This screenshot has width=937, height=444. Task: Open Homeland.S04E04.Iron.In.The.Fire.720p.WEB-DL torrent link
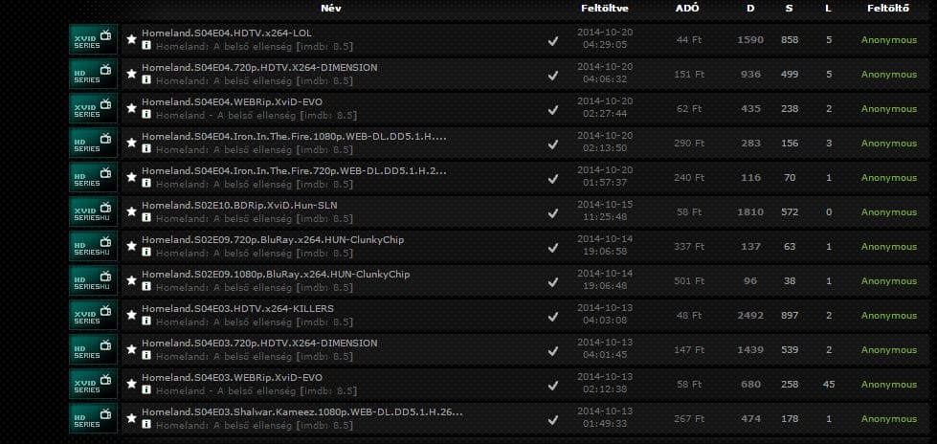[x=294, y=171]
